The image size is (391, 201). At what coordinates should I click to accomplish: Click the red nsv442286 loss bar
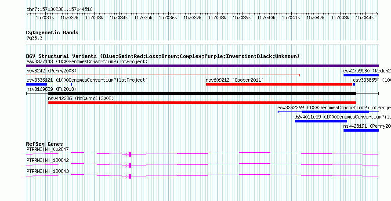[202, 103]
